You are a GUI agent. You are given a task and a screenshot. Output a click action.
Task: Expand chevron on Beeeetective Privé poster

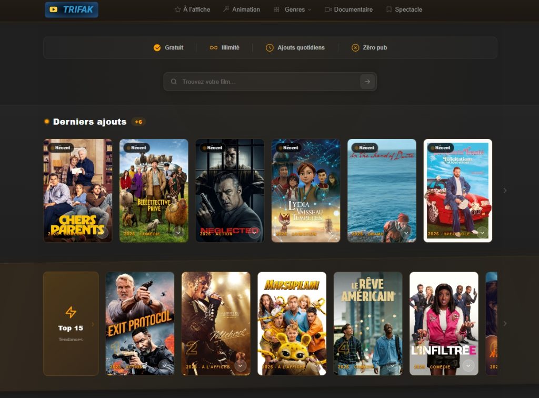click(178, 233)
